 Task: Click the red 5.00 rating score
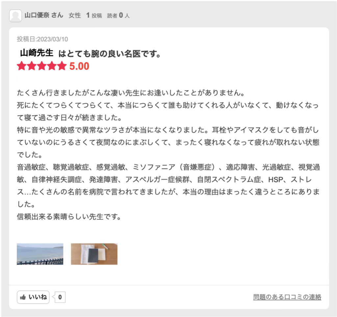[x=79, y=66]
